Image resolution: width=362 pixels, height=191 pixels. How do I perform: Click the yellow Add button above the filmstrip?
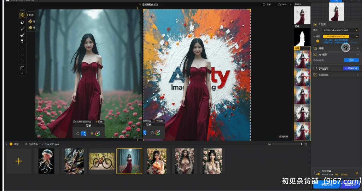[14, 144]
